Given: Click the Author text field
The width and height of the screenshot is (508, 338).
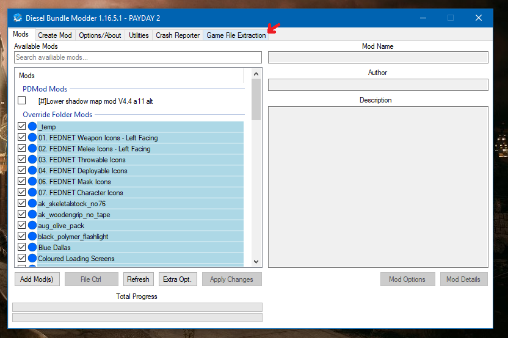Looking at the screenshot, I should pyautogui.click(x=378, y=85).
